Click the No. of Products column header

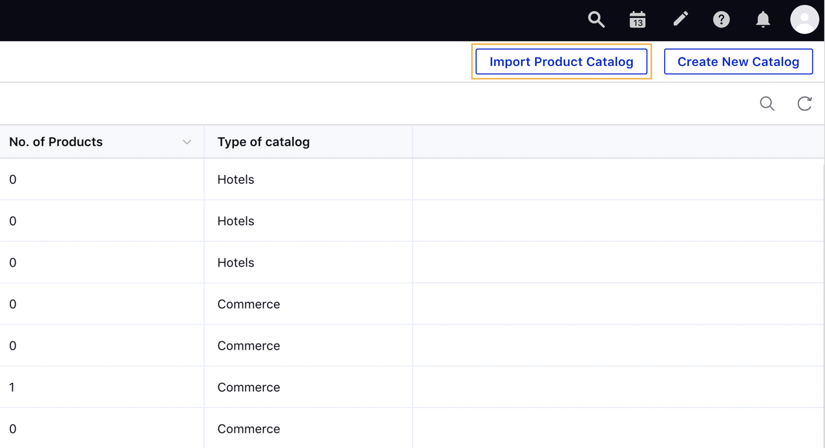pyautogui.click(x=102, y=142)
